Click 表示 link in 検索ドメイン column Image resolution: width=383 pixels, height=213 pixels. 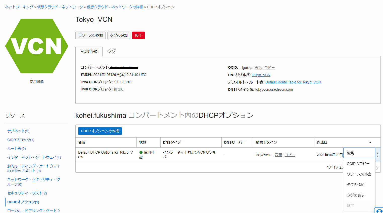tap(278, 155)
